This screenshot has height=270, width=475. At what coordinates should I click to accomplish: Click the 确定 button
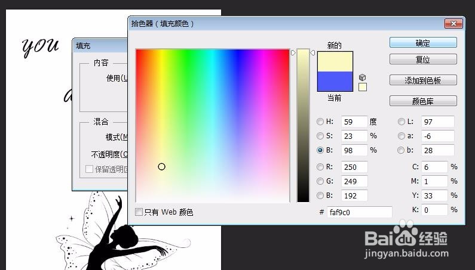coord(423,43)
